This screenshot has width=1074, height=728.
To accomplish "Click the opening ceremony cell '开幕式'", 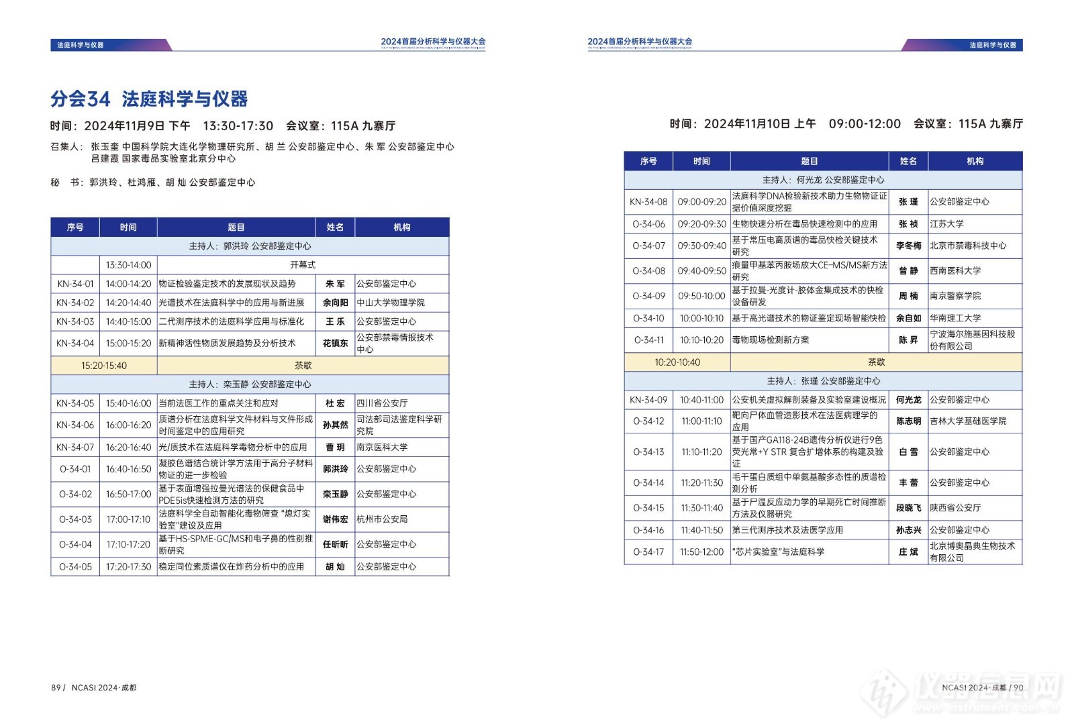I will (x=303, y=265).
